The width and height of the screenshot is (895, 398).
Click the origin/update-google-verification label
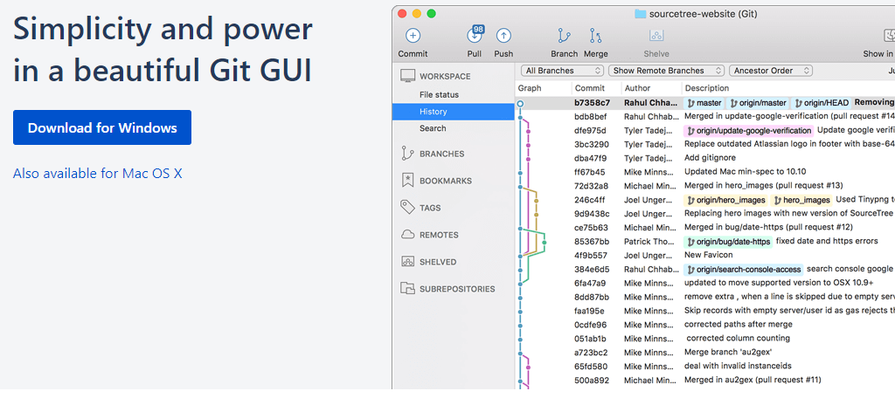click(x=749, y=131)
